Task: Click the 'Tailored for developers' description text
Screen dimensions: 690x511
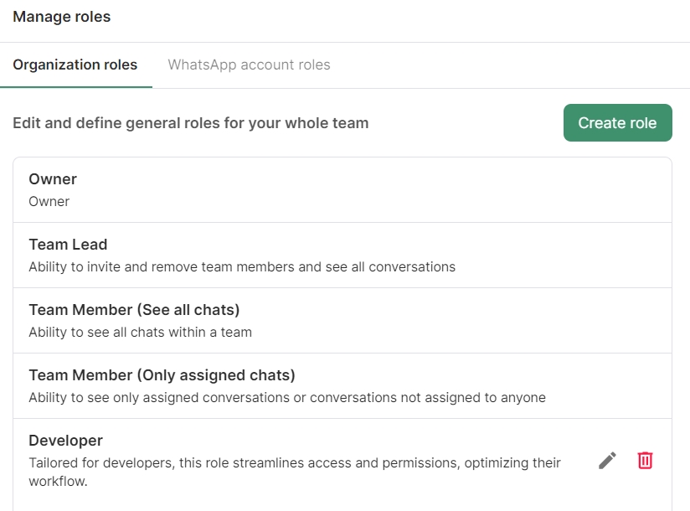Action: [294, 462]
